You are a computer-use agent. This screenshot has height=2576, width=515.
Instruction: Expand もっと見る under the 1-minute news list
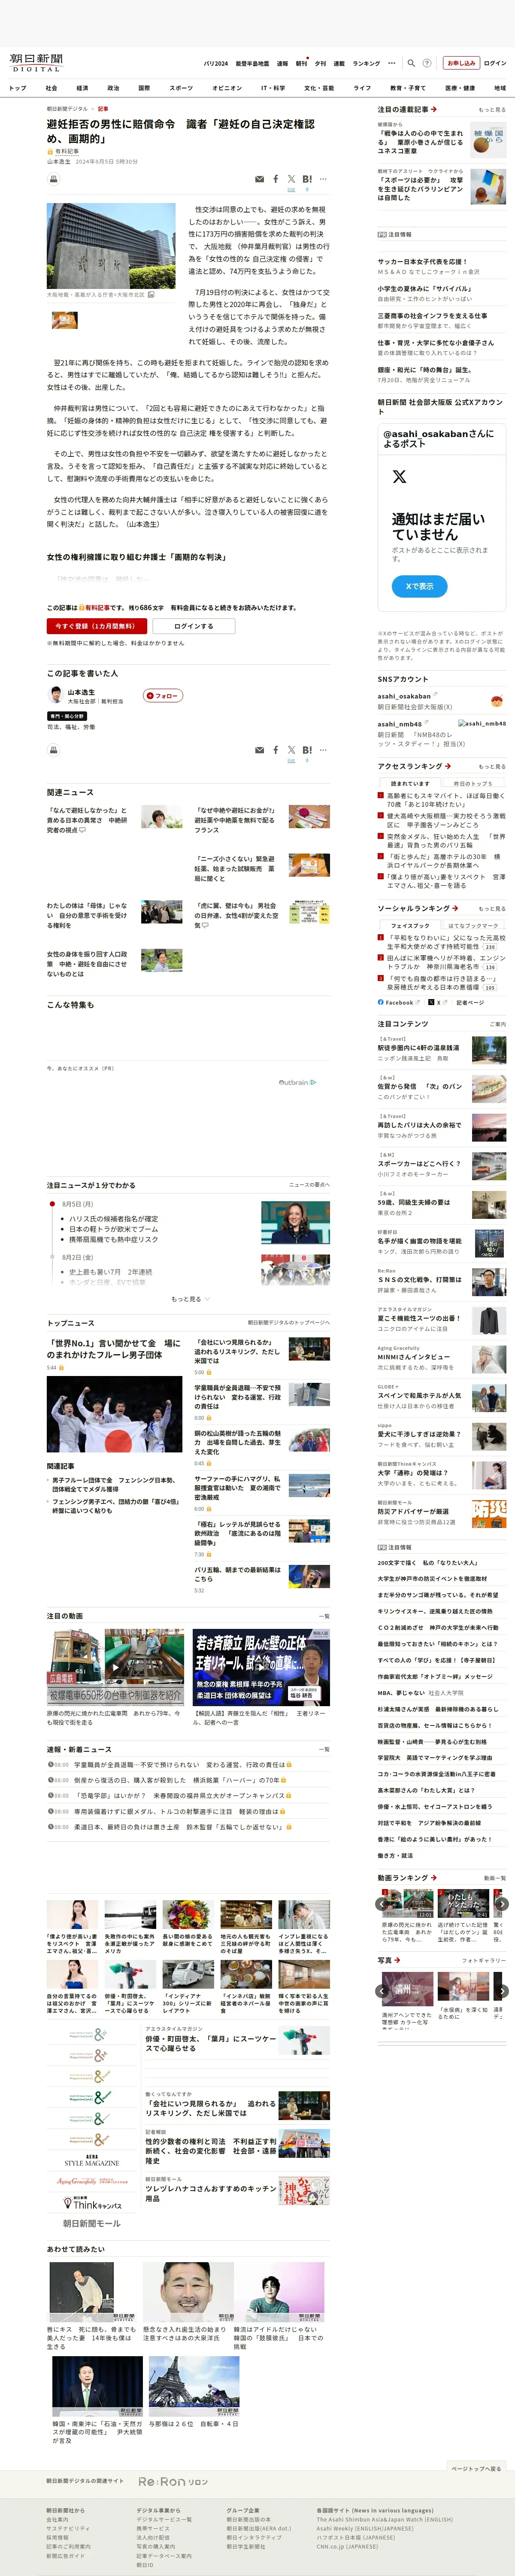point(190,1299)
